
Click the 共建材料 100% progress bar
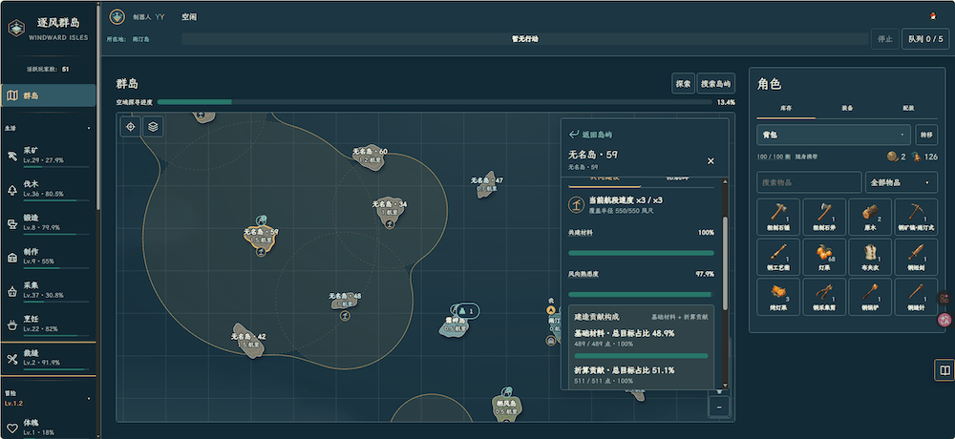[641, 253]
